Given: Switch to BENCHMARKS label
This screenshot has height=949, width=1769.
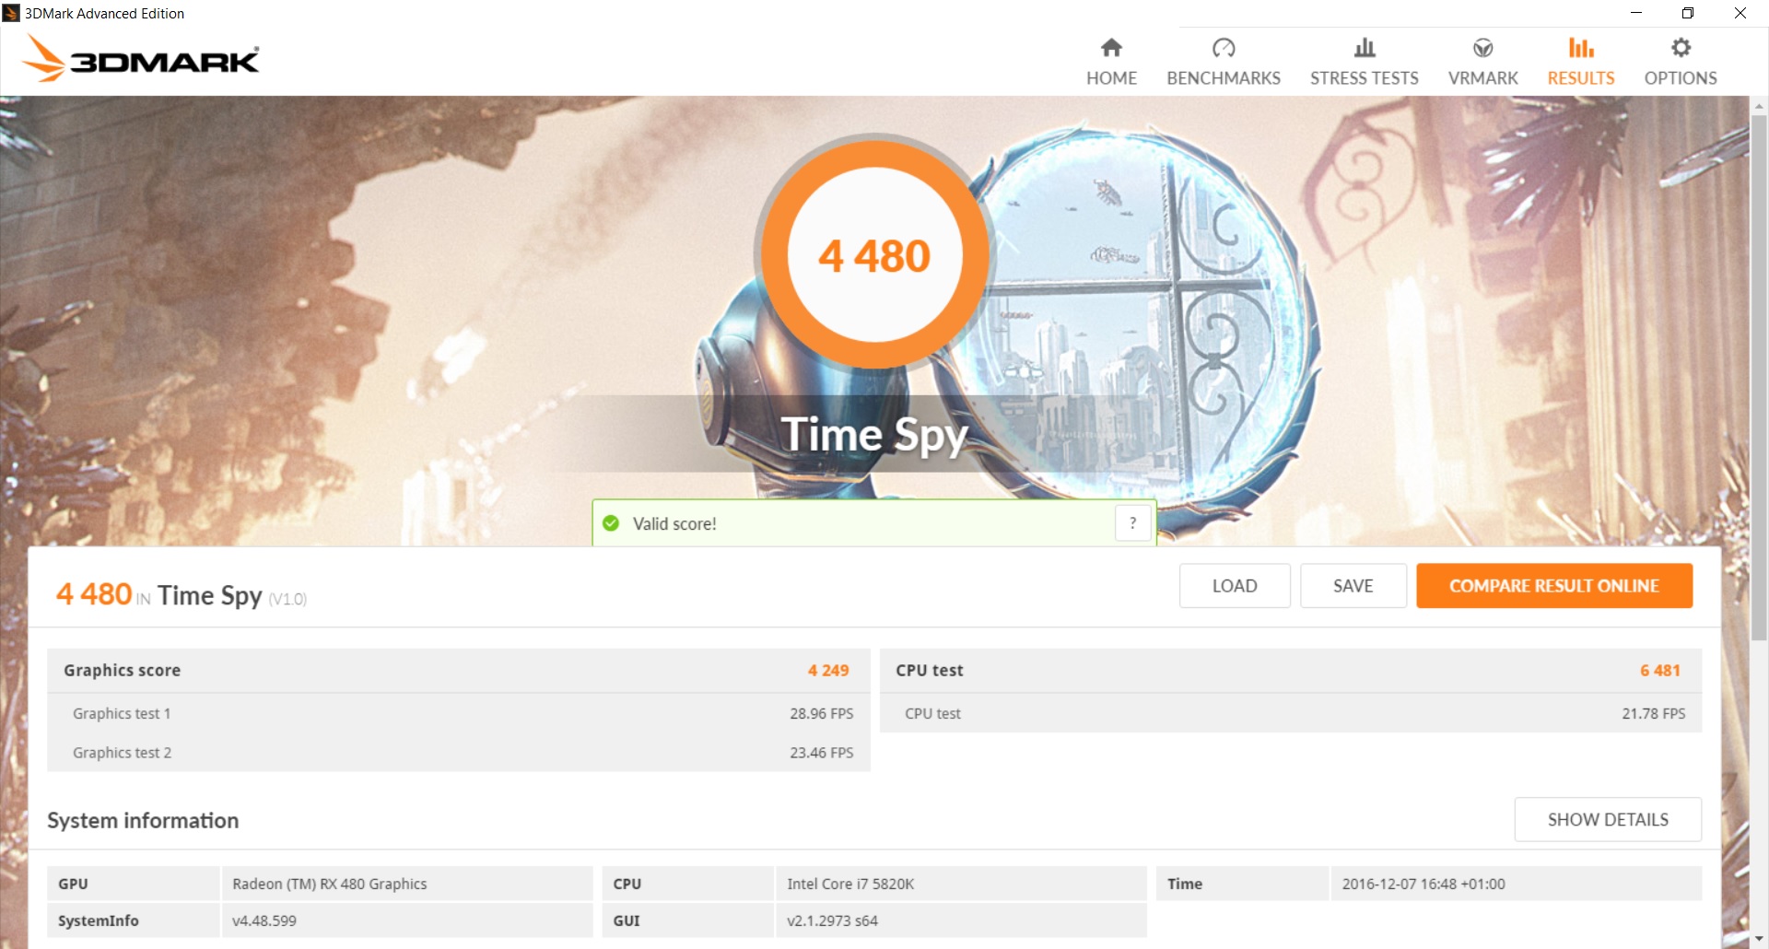Looking at the screenshot, I should click(1224, 78).
